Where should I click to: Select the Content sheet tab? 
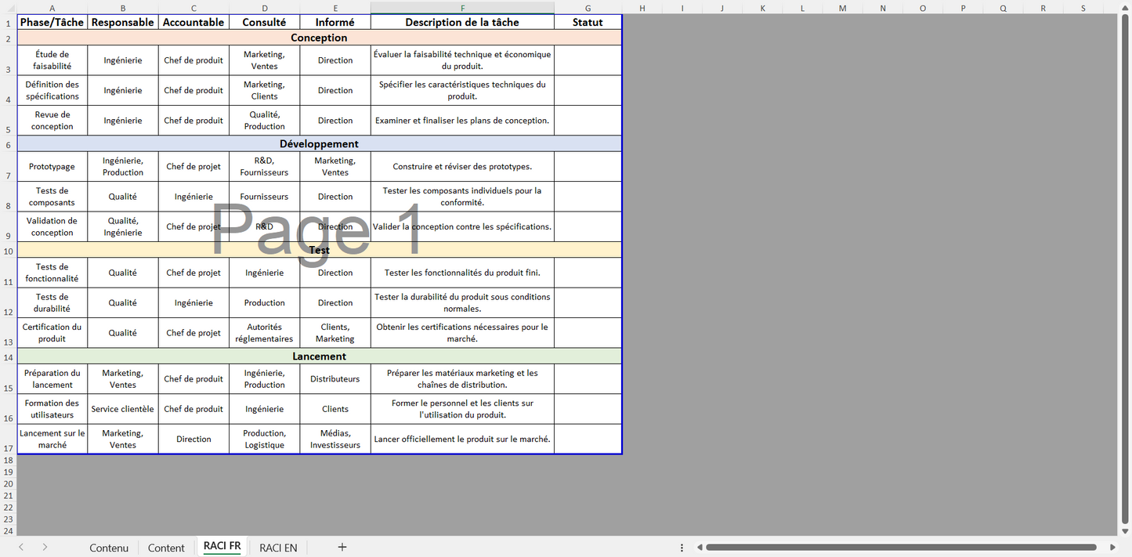[166, 548]
